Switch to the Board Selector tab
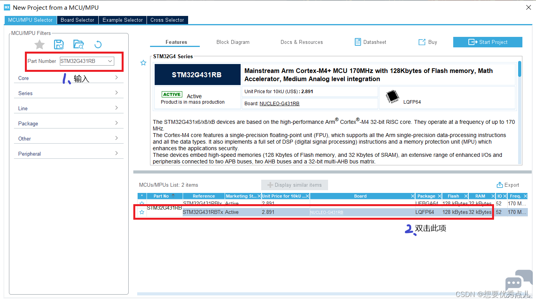 [77, 20]
